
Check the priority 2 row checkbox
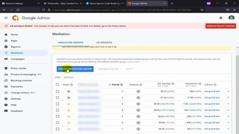58,98
